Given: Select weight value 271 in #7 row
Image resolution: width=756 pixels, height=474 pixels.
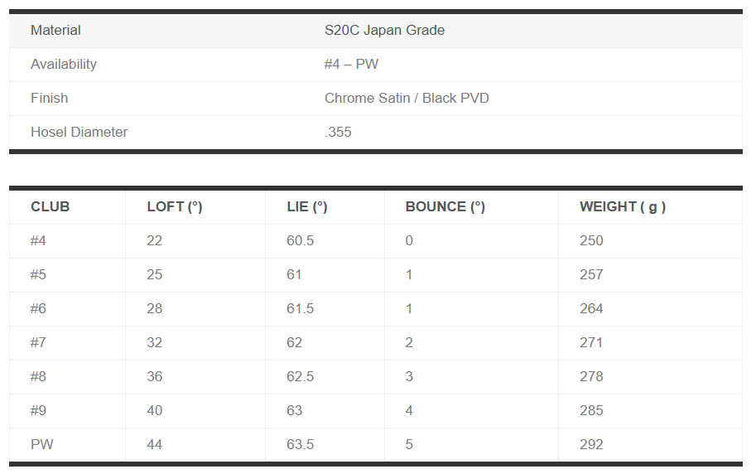Looking at the screenshot, I should pyautogui.click(x=591, y=343).
